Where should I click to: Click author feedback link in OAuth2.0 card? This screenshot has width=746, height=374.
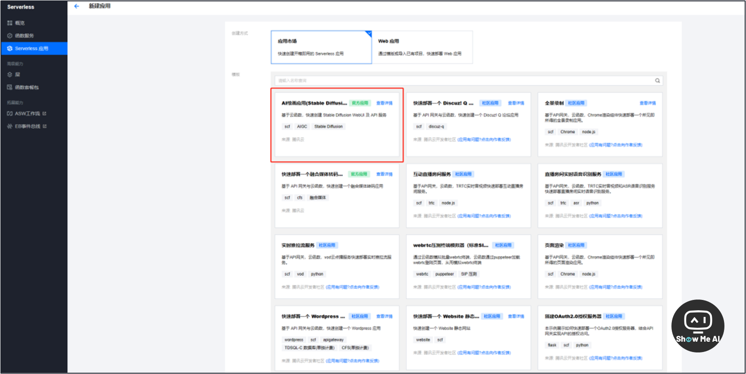pos(616,358)
